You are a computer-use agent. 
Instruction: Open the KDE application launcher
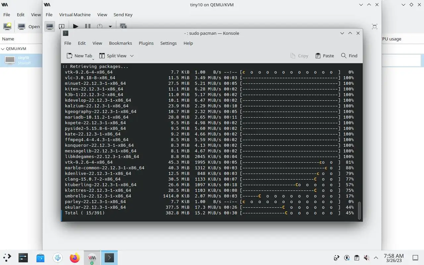tap(7, 257)
